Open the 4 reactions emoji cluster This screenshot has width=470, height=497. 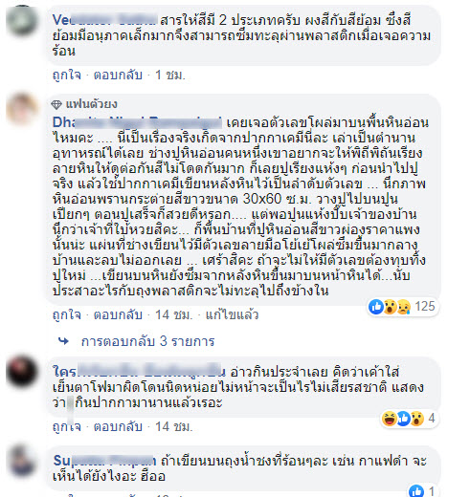point(410,419)
